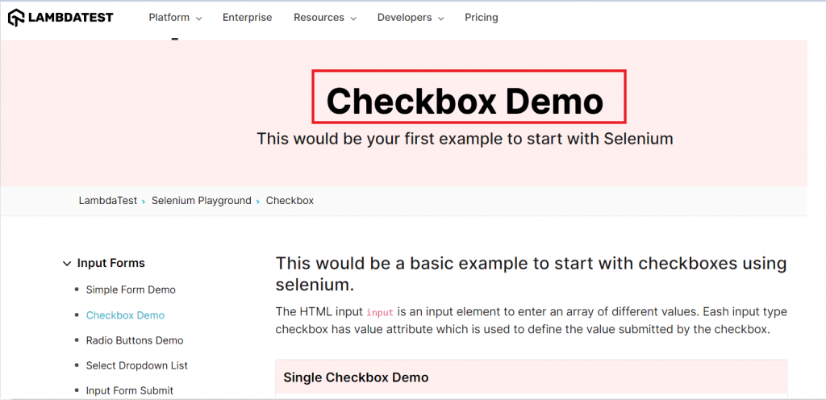Go to Select Dropdown List in sidebar

[136, 365]
